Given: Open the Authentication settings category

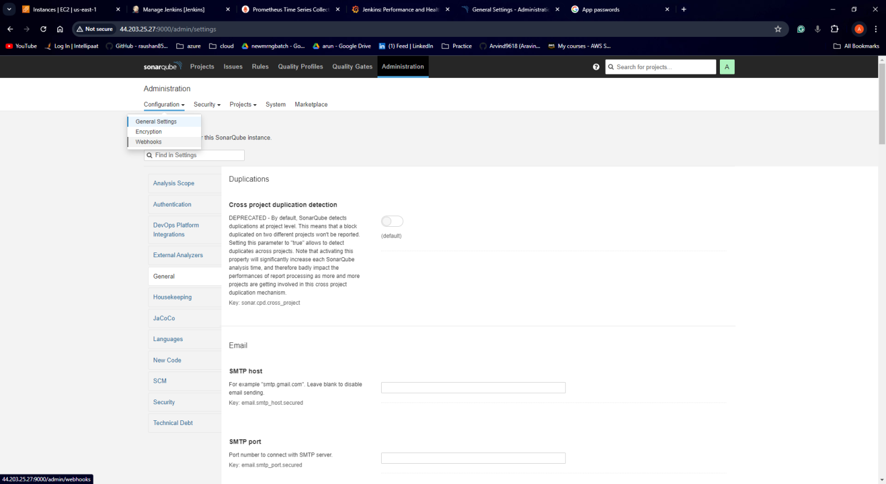Looking at the screenshot, I should point(172,204).
